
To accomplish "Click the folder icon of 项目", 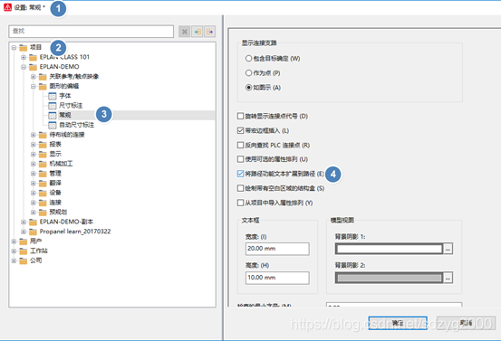I will [24, 48].
